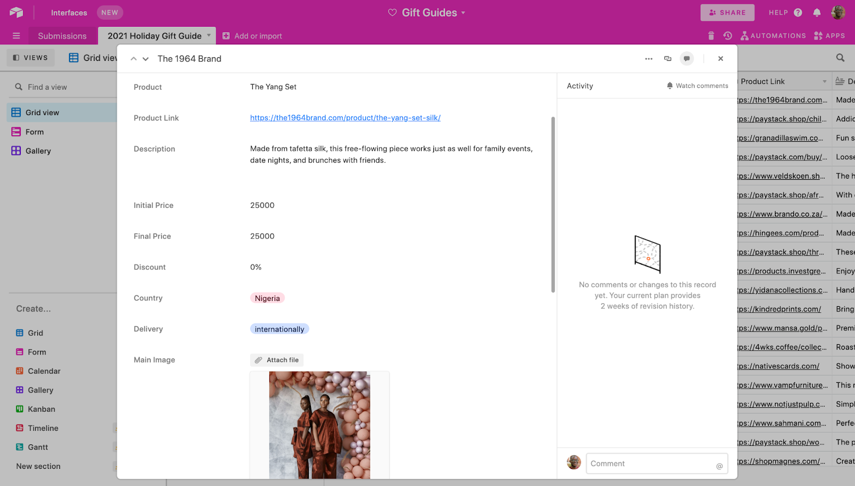
Task: Close the expanded record
Action: [720, 59]
